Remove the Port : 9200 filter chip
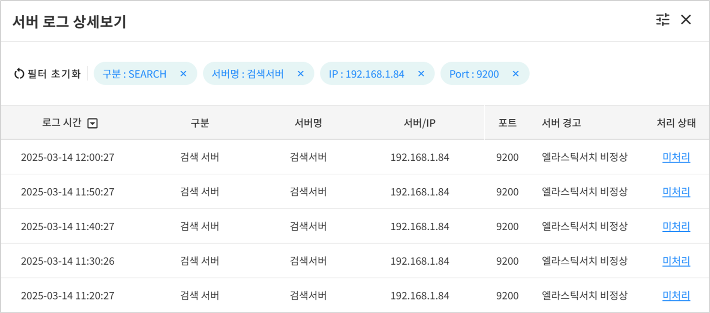The height and width of the screenshot is (313, 710). pyautogui.click(x=515, y=74)
